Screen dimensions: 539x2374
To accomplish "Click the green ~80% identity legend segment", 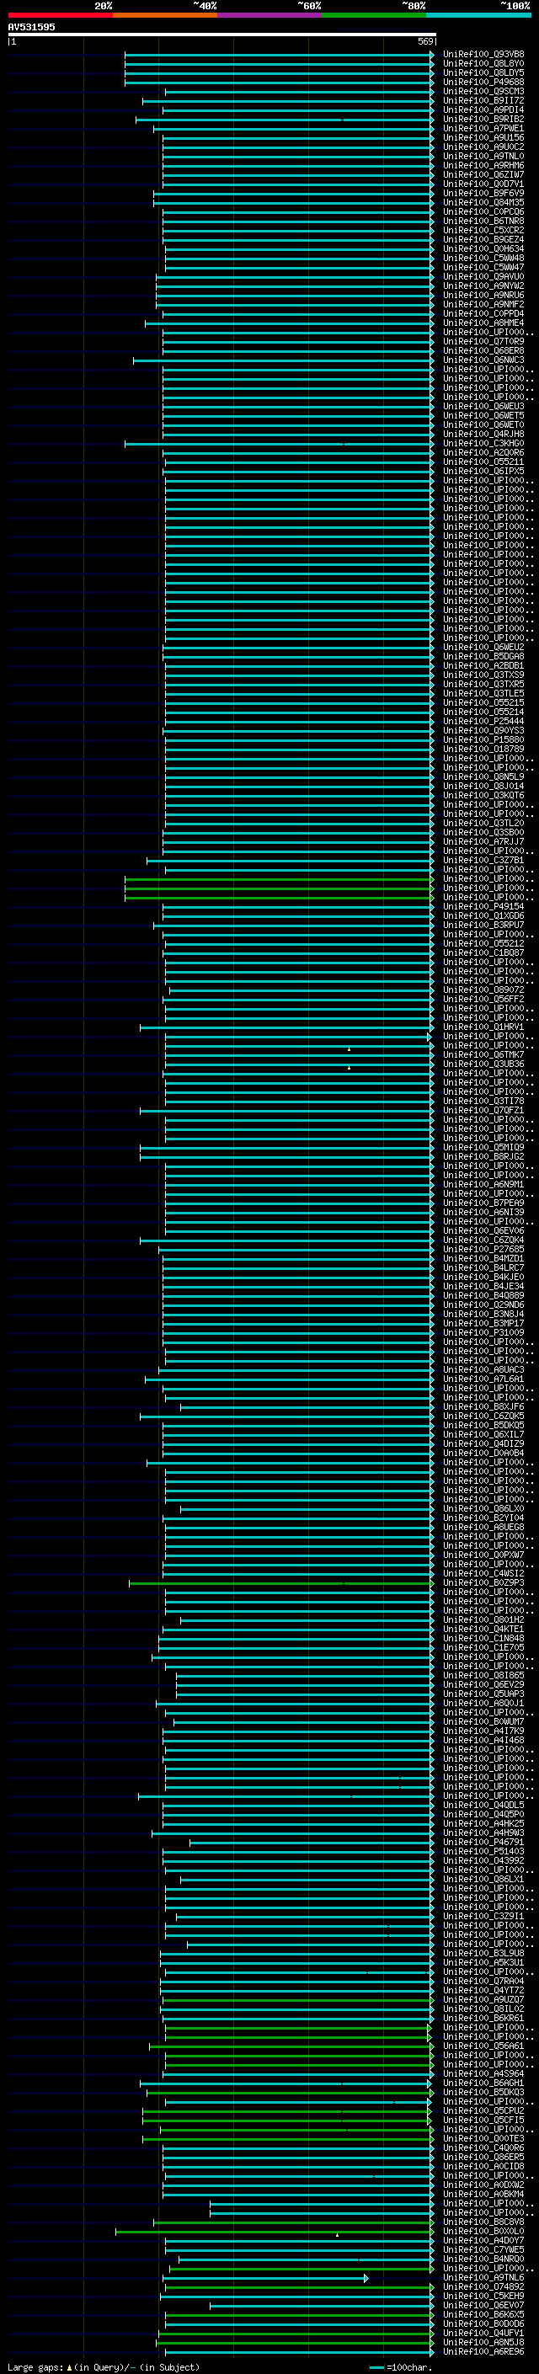I will pyautogui.click(x=374, y=15).
